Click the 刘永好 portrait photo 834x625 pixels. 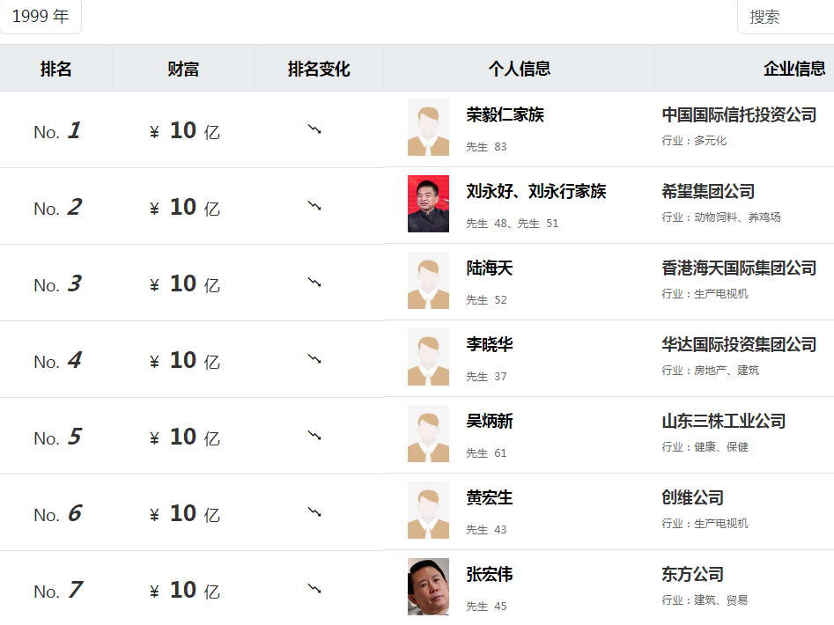(x=428, y=204)
